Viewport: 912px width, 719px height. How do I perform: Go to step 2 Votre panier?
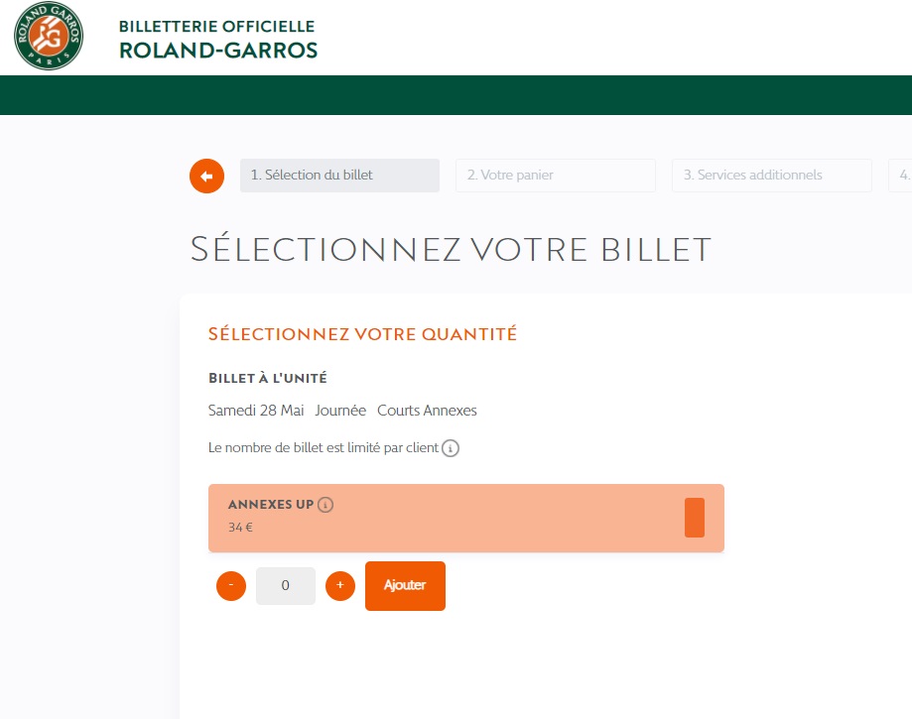555,176
